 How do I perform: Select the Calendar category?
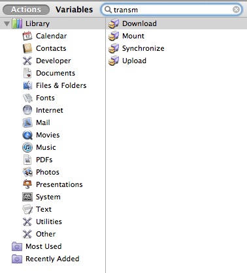click(x=51, y=36)
